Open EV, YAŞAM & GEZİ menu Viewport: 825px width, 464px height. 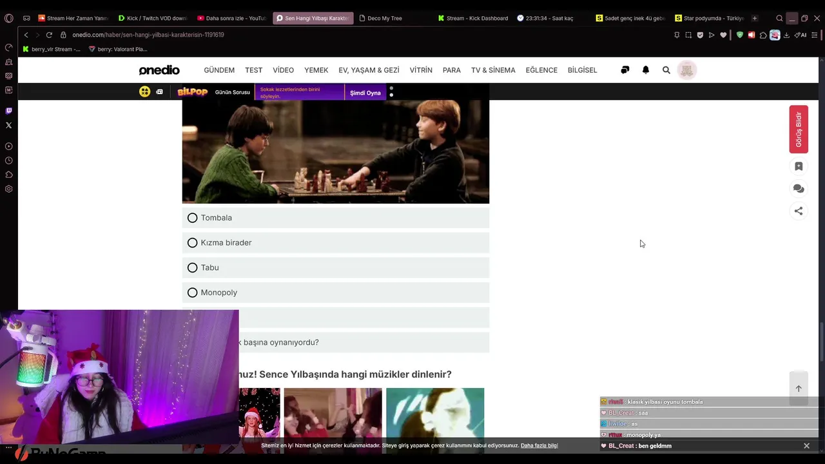click(x=369, y=70)
